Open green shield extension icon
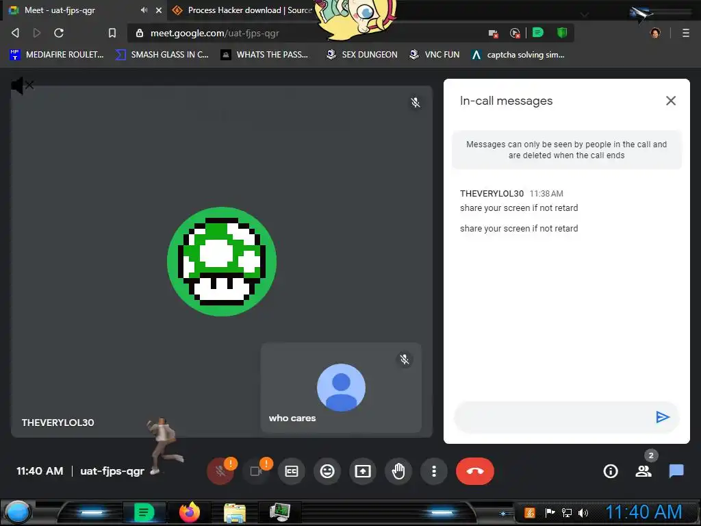Viewport: 701px width, 526px height. click(562, 33)
